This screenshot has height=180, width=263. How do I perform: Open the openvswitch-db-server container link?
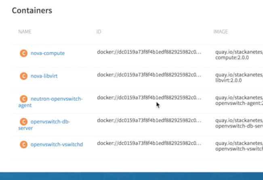click(x=50, y=121)
